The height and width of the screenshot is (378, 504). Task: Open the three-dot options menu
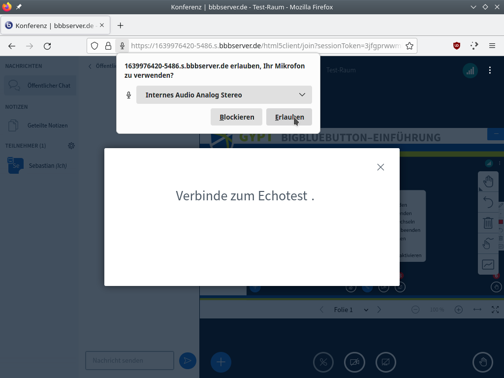490,70
